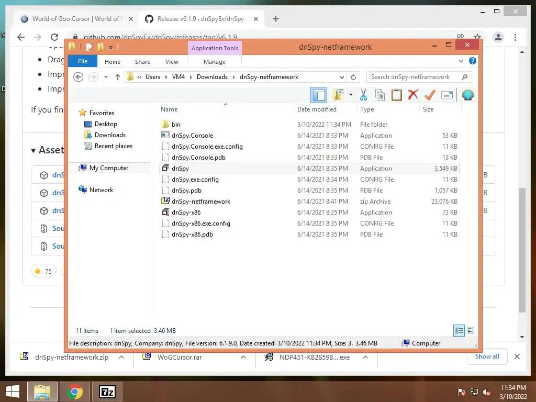Reload the page in Chrome
536x402 pixels.
click(54, 37)
